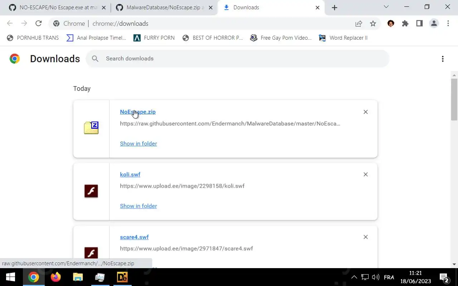The width and height of the screenshot is (458, 286).
Task: Open the monitor app in taskbar
Action: (100, 277)
